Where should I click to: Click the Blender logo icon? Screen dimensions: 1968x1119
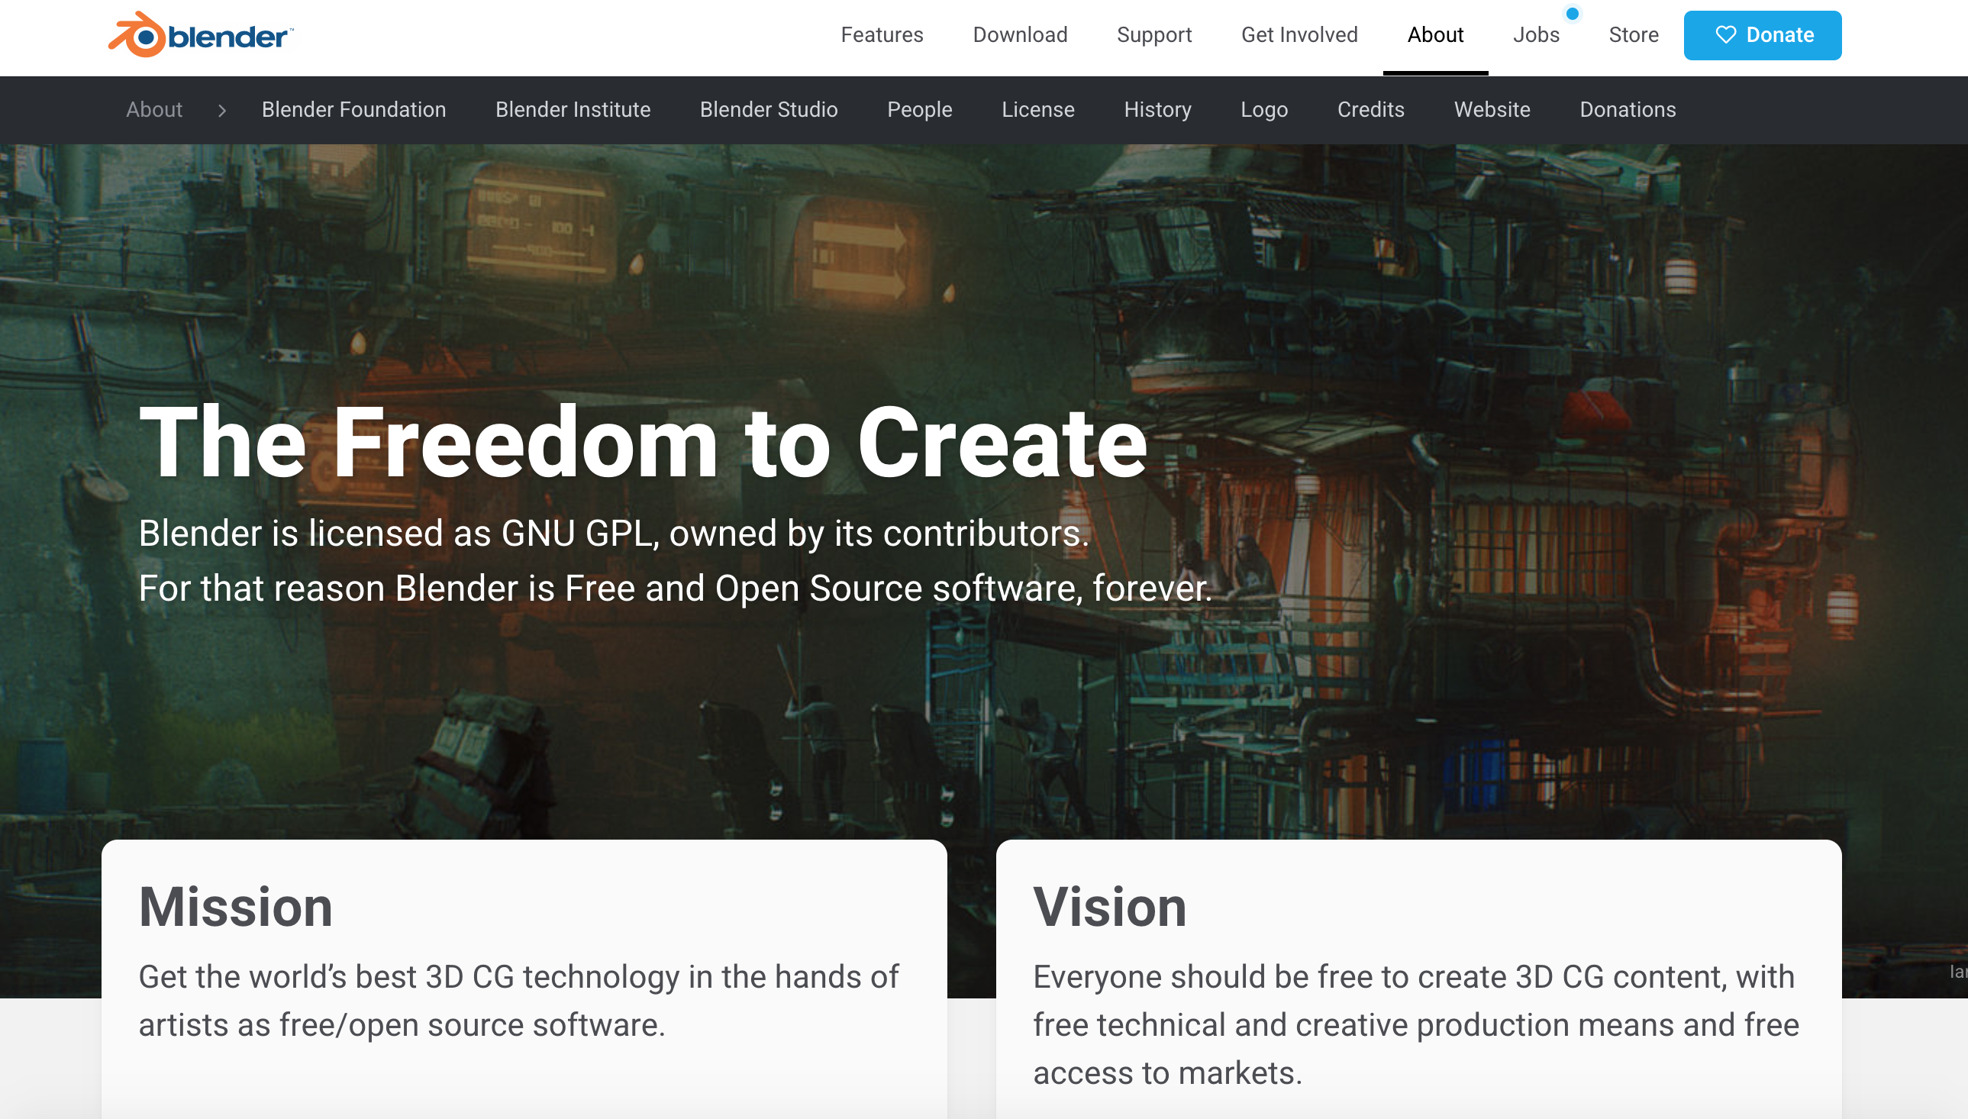point(138,34)
